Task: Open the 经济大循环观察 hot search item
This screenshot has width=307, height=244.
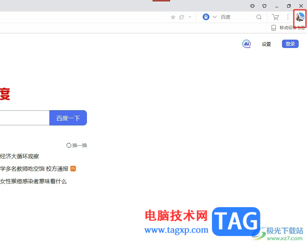Action: (19, 156)
